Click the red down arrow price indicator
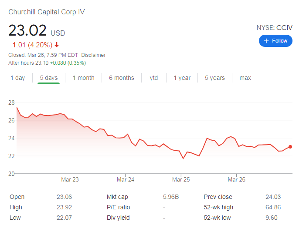306x228 pixels. (57, 45)
